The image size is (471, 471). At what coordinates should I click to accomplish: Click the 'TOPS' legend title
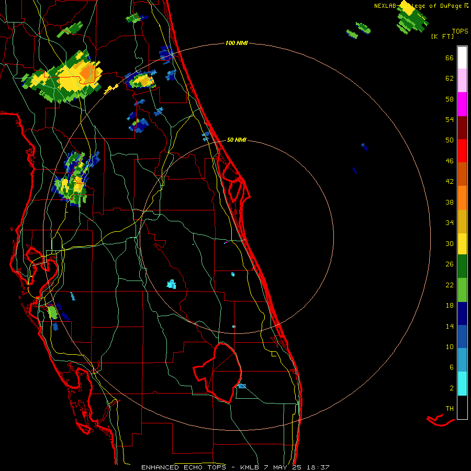point(460,31)
